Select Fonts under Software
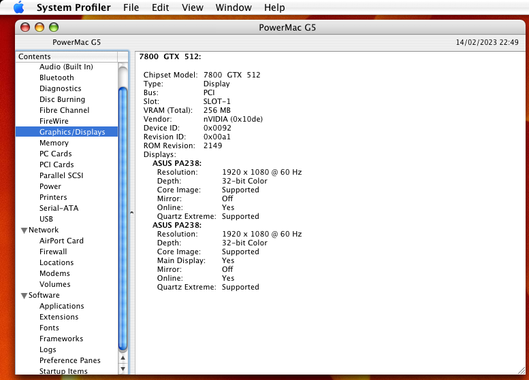 [x=49, y=328]
